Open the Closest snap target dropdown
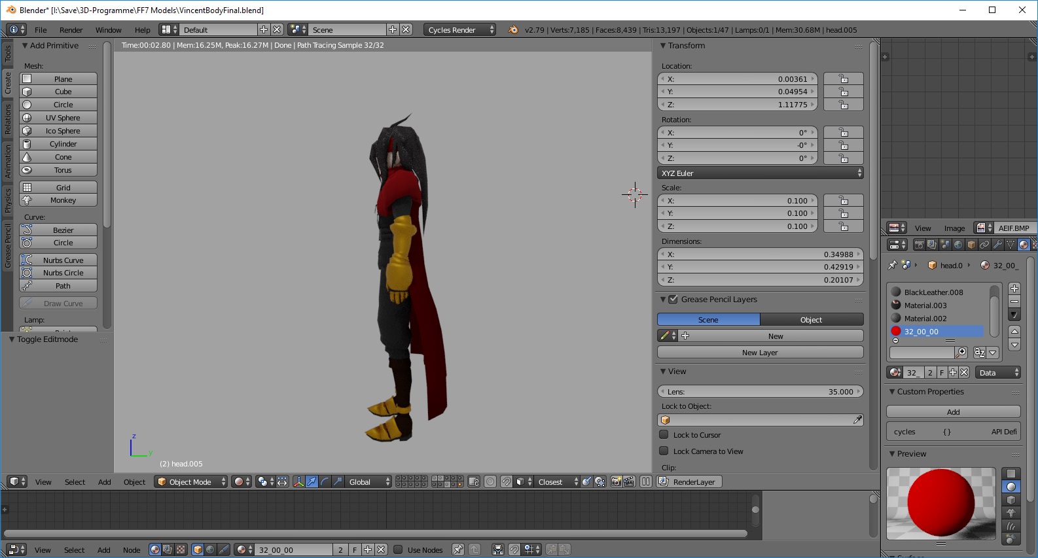 click(558, 482)
